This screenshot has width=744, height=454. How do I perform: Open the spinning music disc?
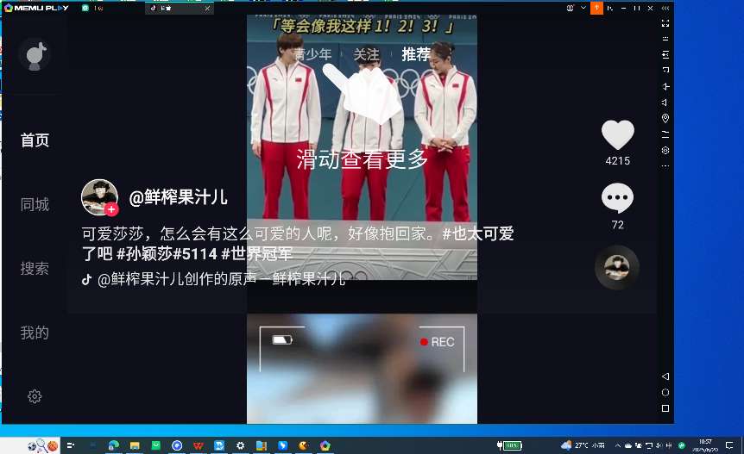(617, 267)
